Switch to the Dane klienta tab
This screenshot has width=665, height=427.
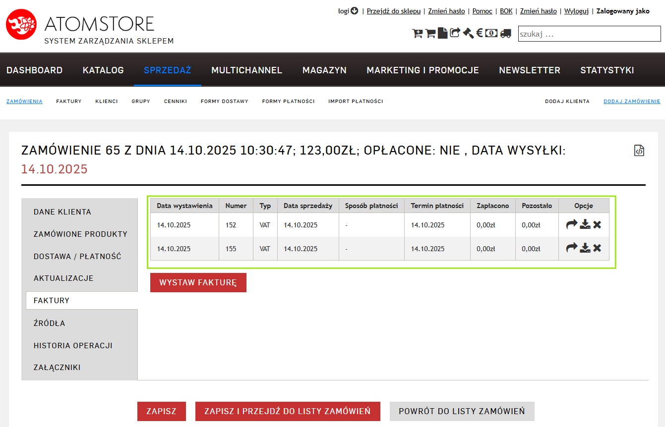[x=62, y=212]
